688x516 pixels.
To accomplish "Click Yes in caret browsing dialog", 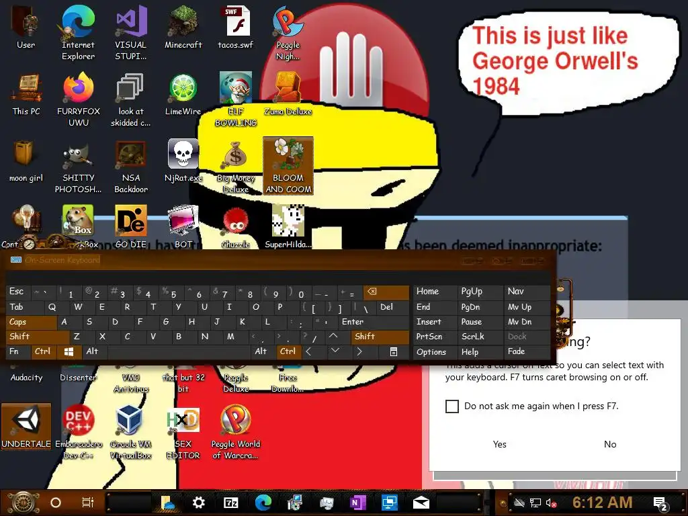I will pos(499,444).
